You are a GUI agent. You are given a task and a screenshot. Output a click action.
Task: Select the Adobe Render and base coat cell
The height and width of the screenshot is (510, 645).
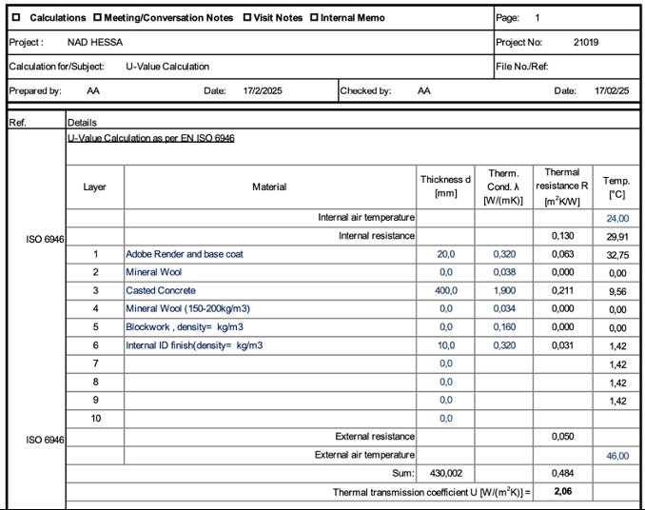point(270,254)
